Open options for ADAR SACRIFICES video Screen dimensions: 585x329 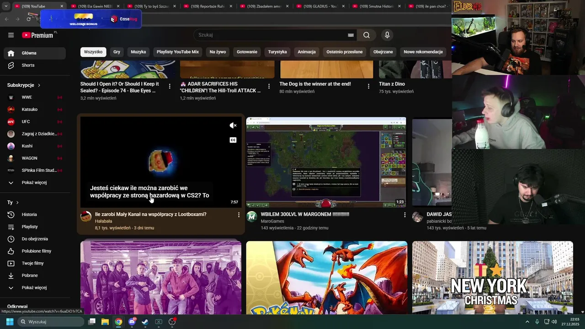point(269,86)
